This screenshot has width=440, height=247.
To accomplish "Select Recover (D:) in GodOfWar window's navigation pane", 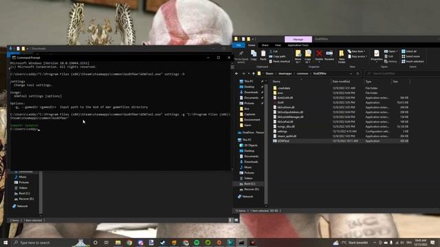I will tap(251, 189).
